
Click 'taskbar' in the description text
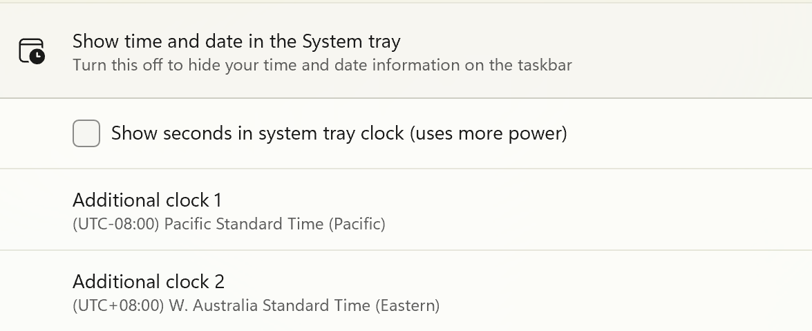point(545,66)
